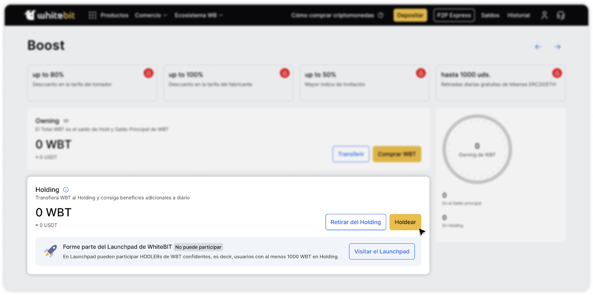Image resolution: width=593 pixels, height=295 pixels.
Task: Click Retirar del Holding button
Action: 356,222
